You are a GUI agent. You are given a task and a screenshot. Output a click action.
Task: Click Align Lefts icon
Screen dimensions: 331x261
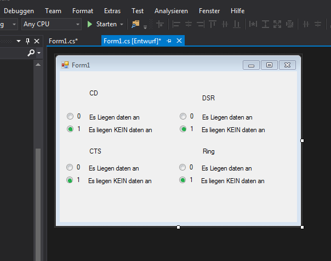click(176, 24)
